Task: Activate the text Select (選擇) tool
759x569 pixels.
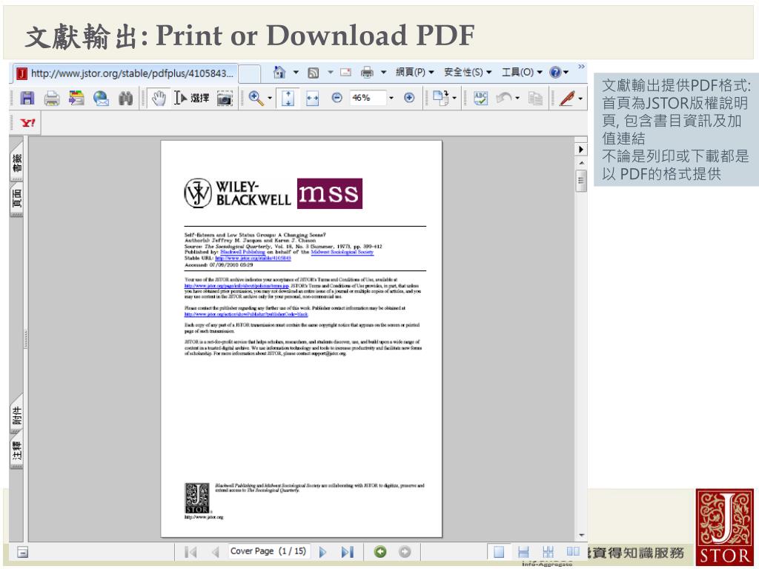Action: pyautogui.click(x=192, y=99)
